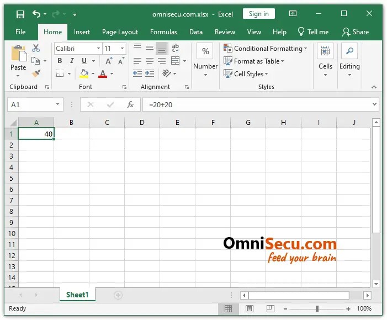Select column D header
This screenshot has height=320, width=387.
tap(142, 123)
